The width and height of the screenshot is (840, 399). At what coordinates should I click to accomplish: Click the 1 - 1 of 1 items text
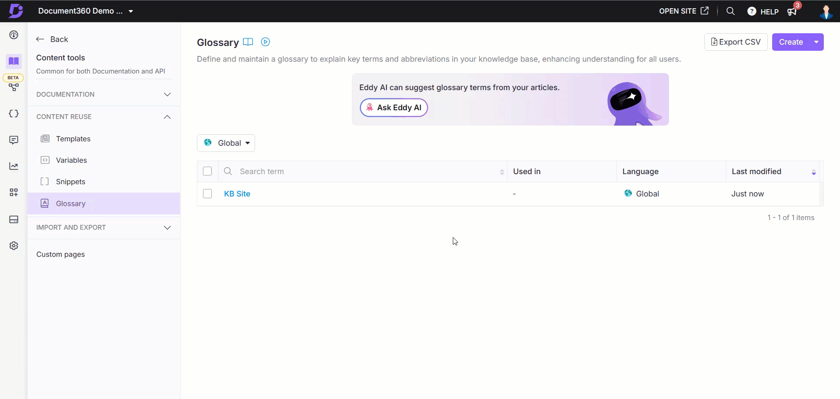coord(791,217)
